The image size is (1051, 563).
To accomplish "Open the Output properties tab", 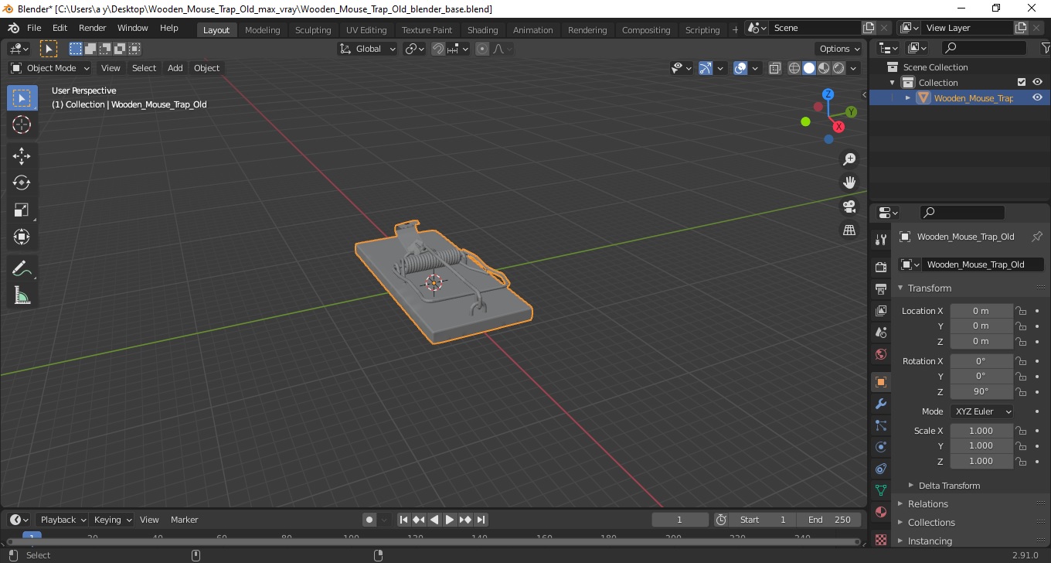I will point(880,289).
